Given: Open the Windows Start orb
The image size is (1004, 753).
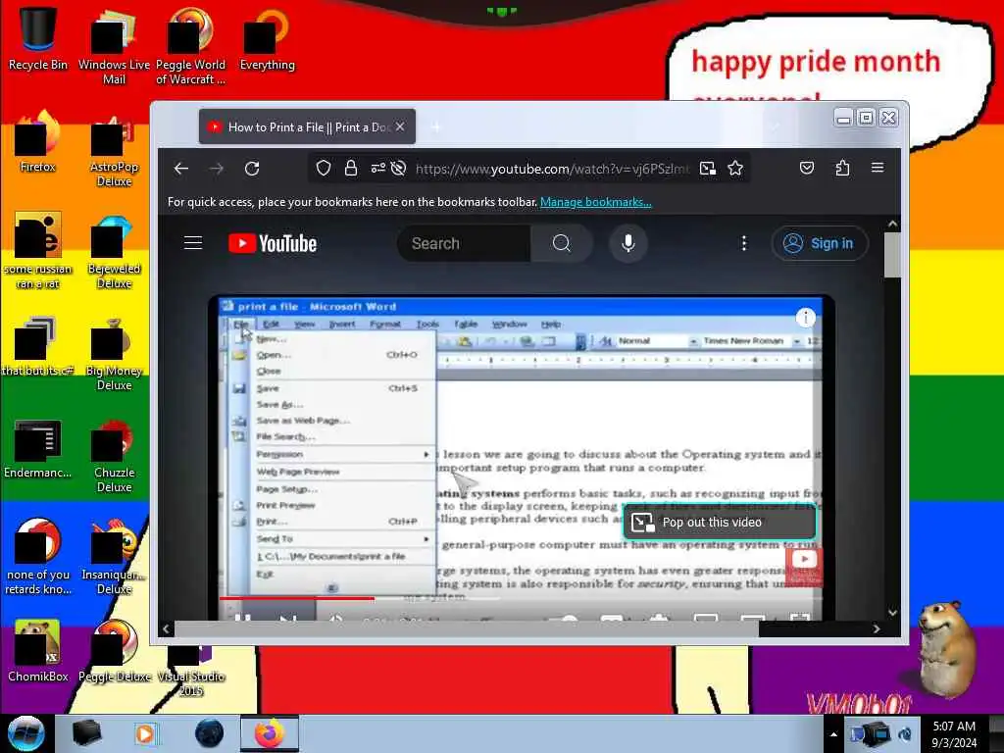Looking at the screenshot, I should [25, 733].
